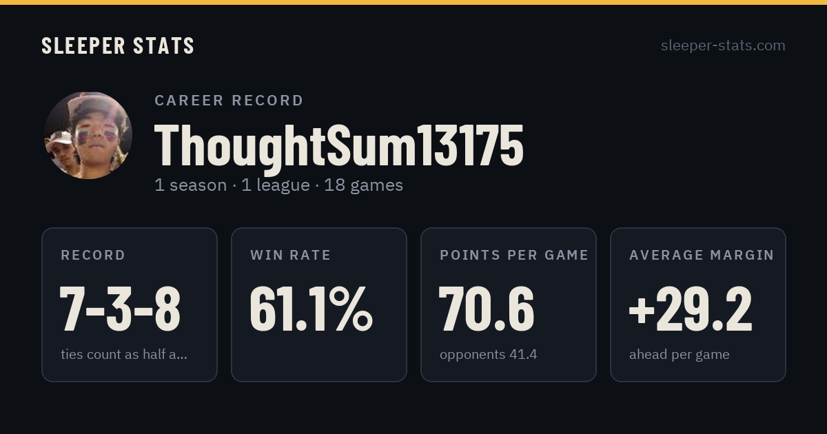Select the ThoughtSum13175 username heading

click(x=339, y=145)
